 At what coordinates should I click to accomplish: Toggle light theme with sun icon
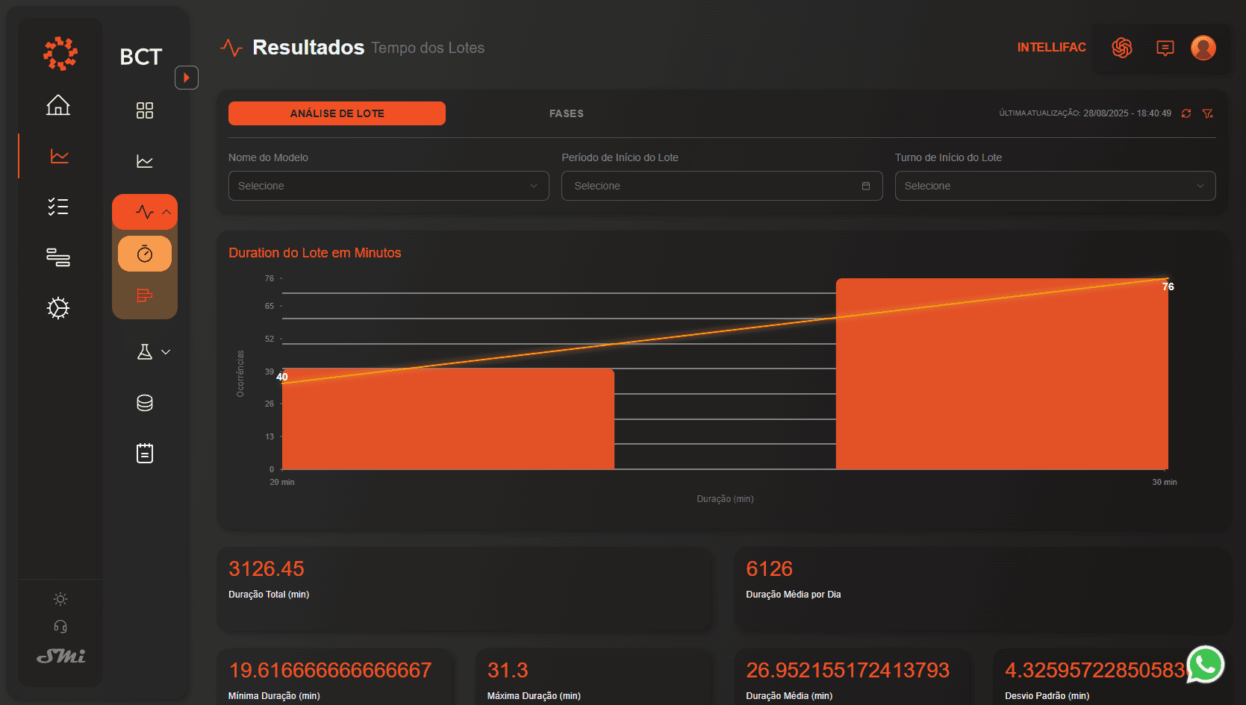(x=60, y=599)
